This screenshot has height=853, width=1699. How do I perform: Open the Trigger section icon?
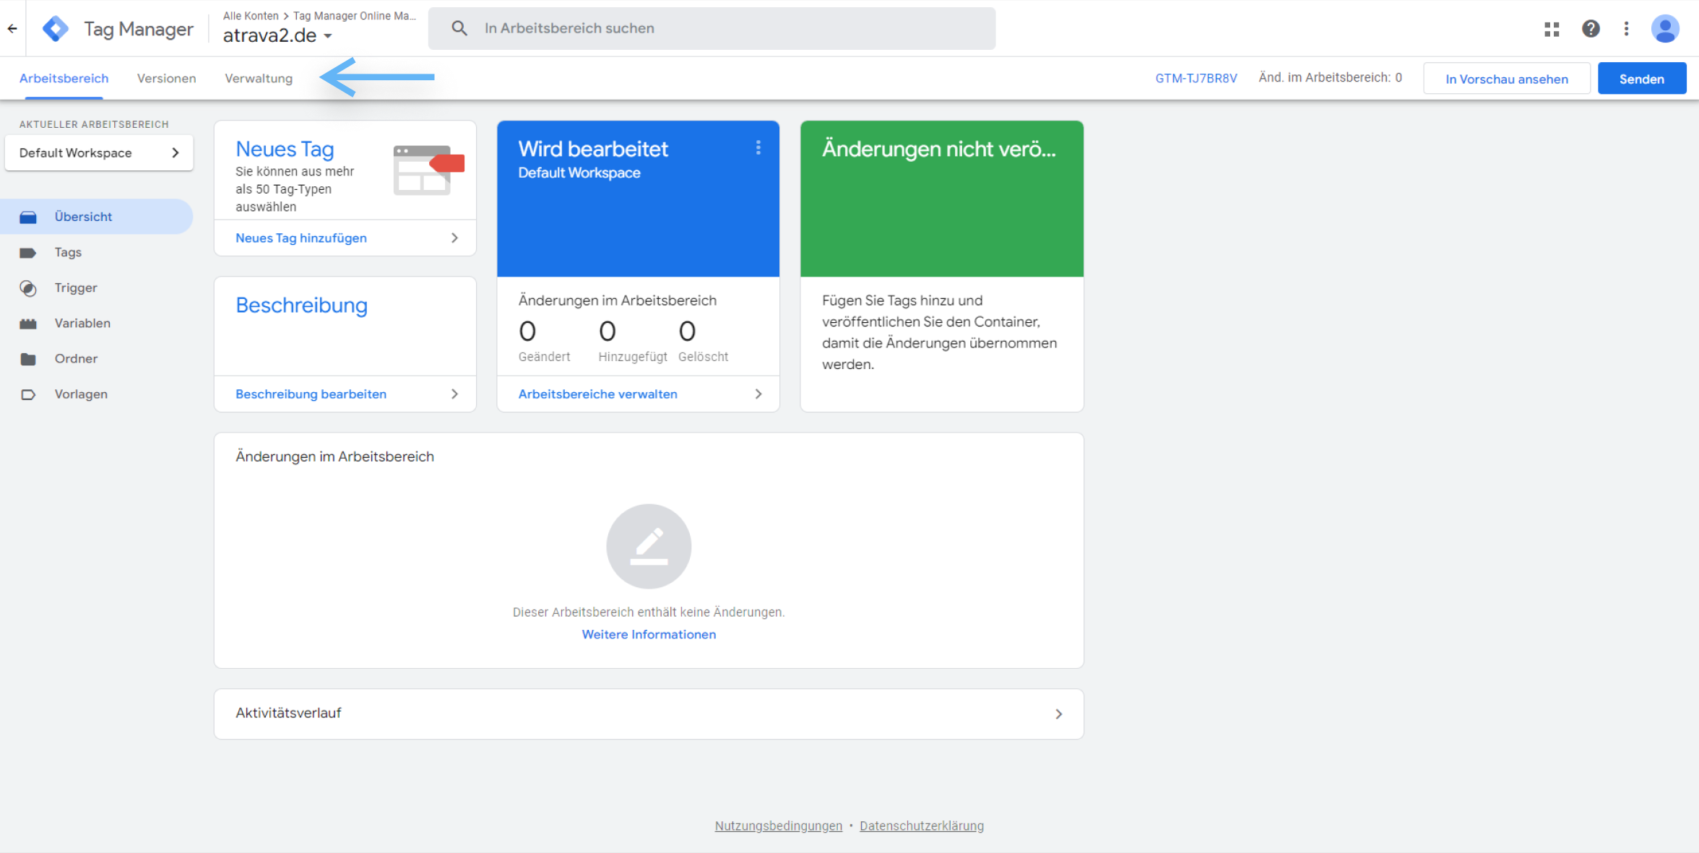29,287
